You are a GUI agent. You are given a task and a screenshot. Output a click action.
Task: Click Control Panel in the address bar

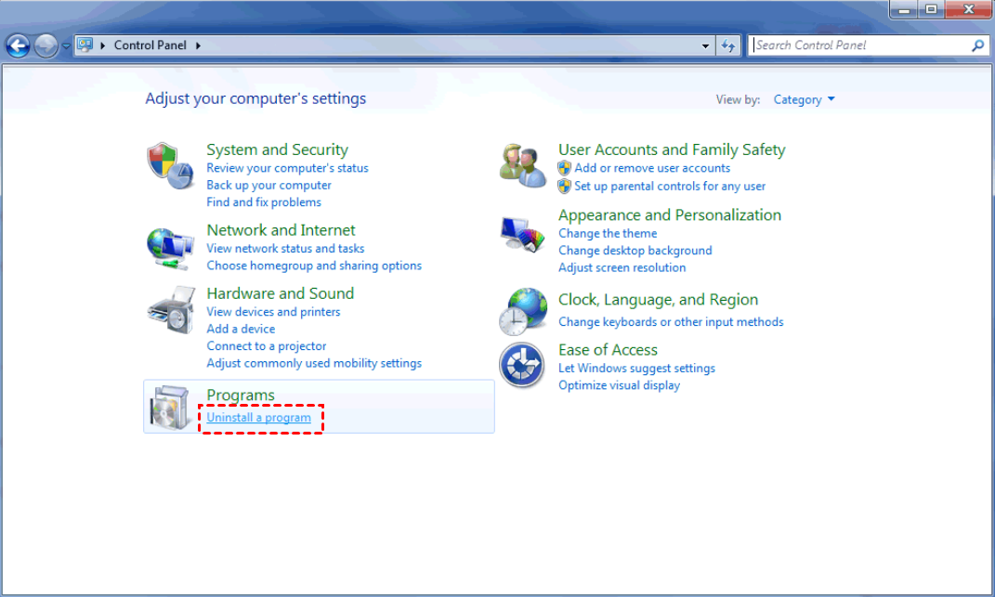click(x=151, y=45)
